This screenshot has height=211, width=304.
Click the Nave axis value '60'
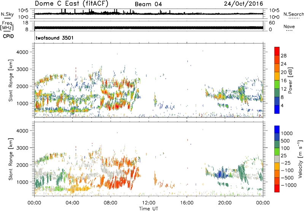(272, 22)
